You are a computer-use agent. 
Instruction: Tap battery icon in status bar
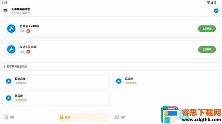coord(216,2)
